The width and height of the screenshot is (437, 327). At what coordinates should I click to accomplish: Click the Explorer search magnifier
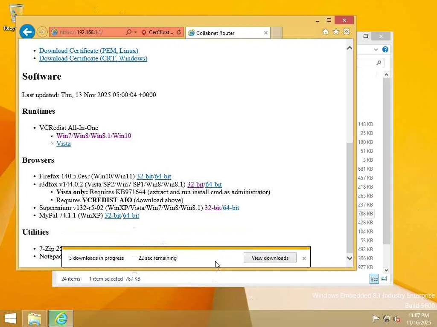379,63
